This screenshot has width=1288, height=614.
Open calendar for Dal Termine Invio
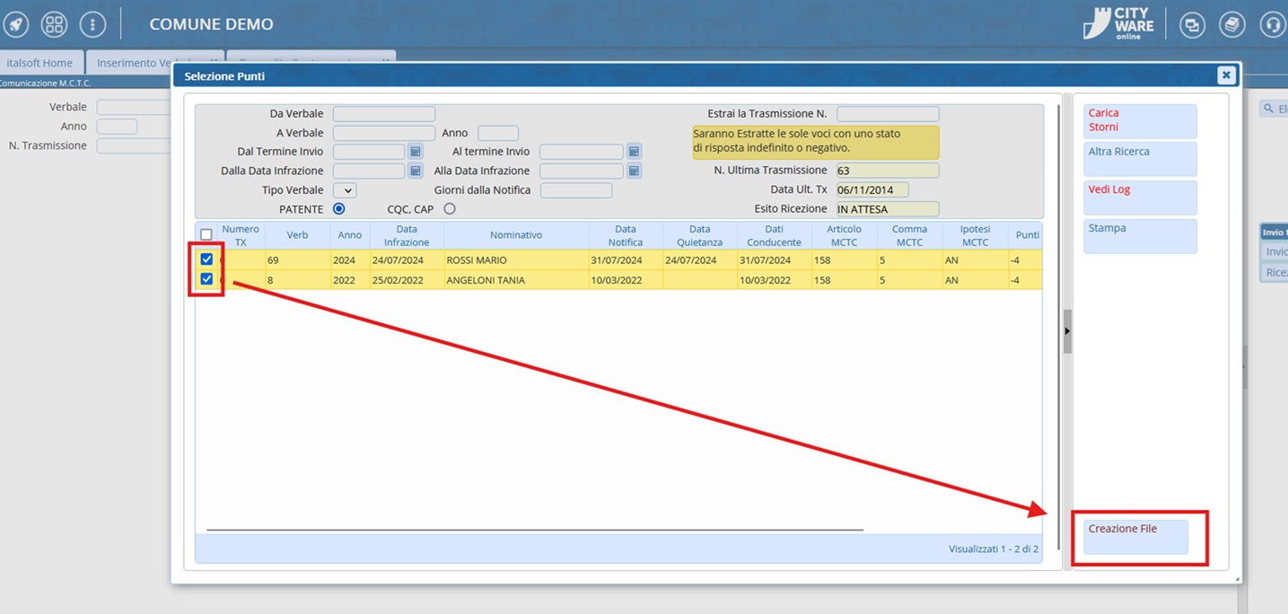tap(416, 152)
